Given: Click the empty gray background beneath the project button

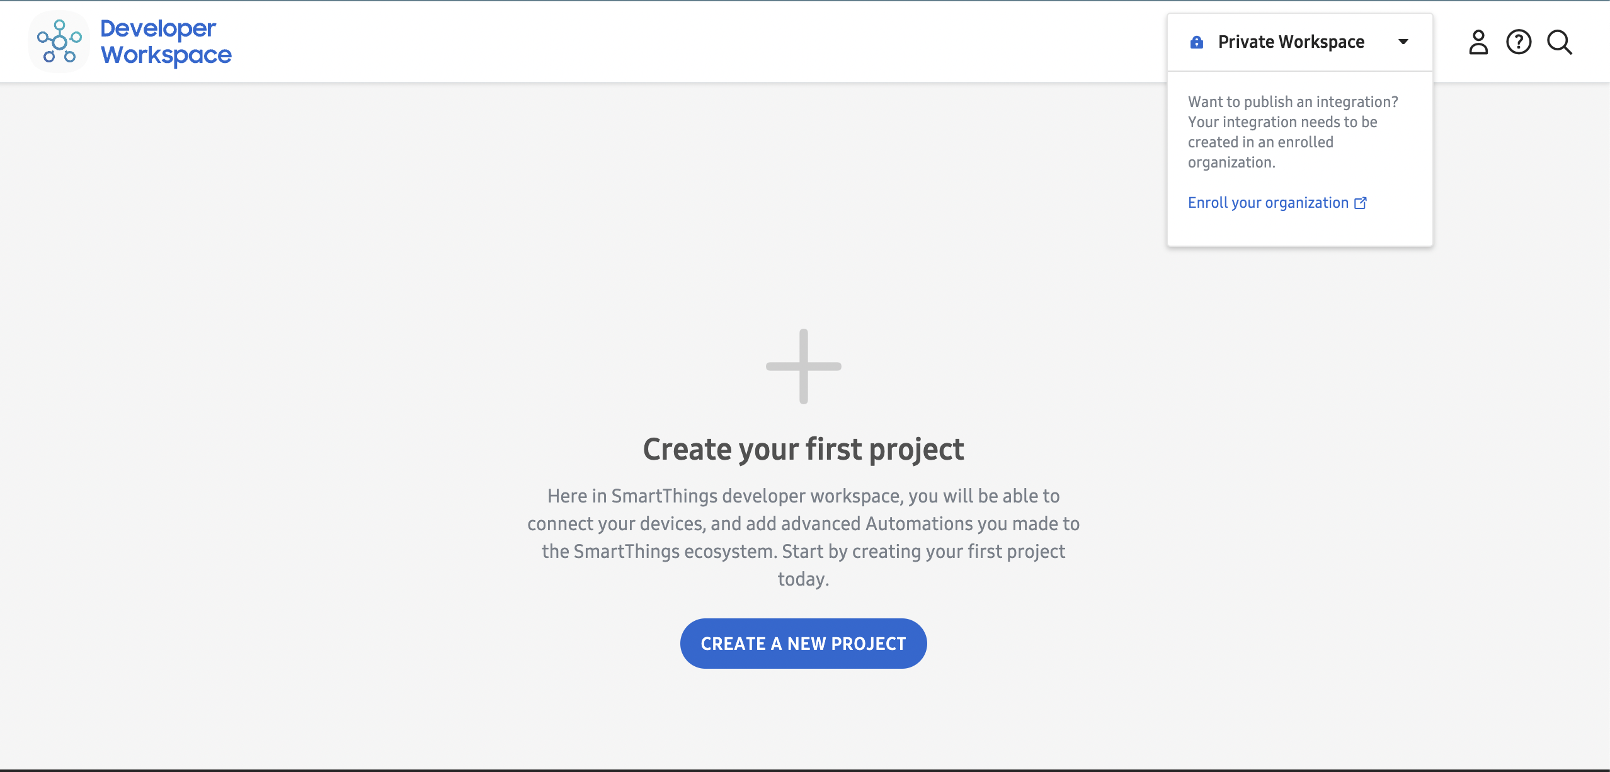Looking at the screenshot, I should point(804,718).
